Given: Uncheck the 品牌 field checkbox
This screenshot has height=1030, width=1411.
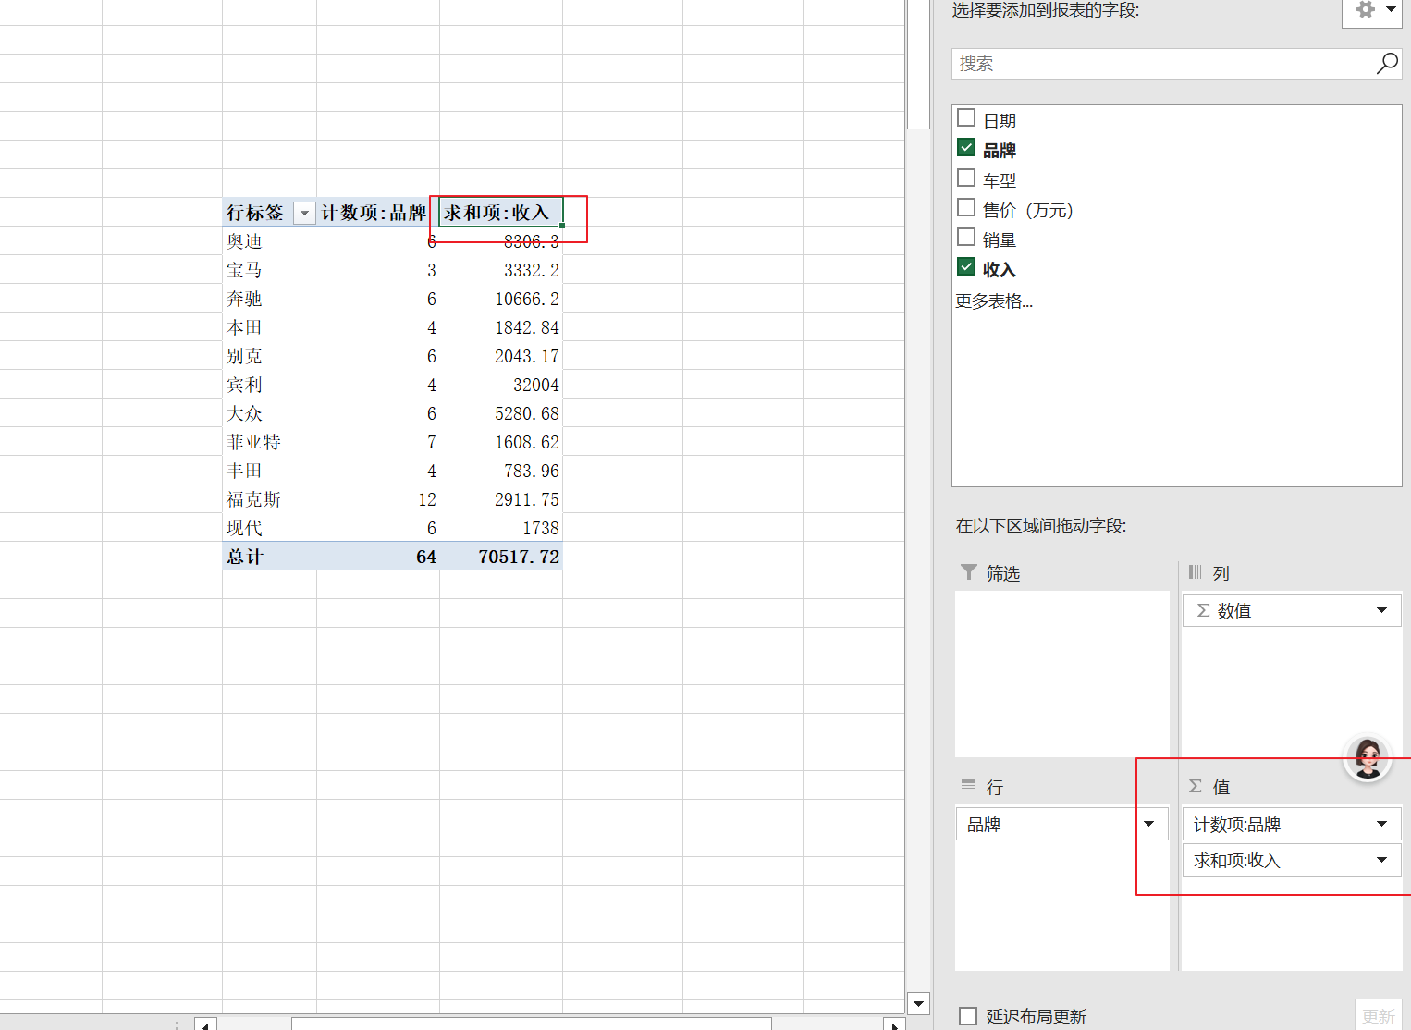Looking at the screenshot, I should click(x=966, y=147).
